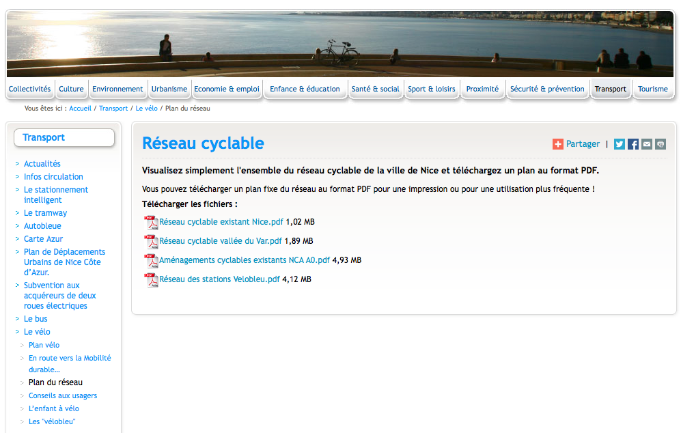Open Infos circulation in the sidebar

click(53, 177)
